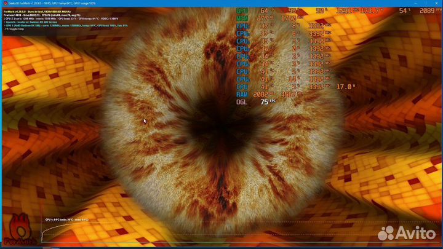Click the GPU-Z core clock info line
The height and width of the screenshot is (249, 443).
[x=61, y=18]
